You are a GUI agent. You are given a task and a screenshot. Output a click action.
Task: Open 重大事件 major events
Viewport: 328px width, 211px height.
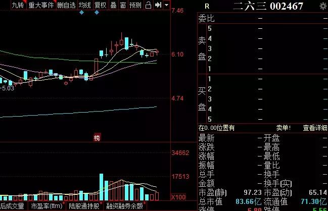(x=41, y=5)
